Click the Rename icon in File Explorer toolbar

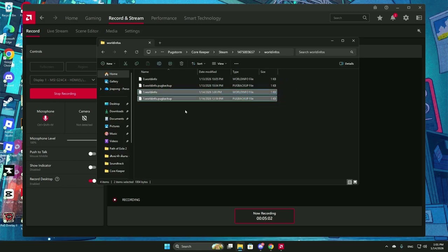tap(159, 64)
